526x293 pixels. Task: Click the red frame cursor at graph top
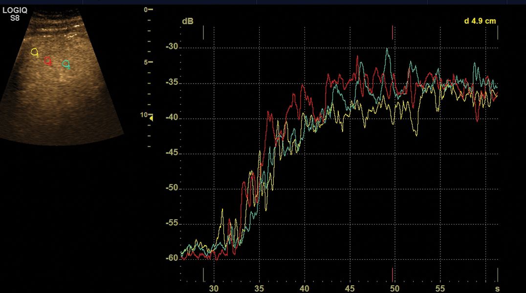pyautogui.click(x=393, y=33)
